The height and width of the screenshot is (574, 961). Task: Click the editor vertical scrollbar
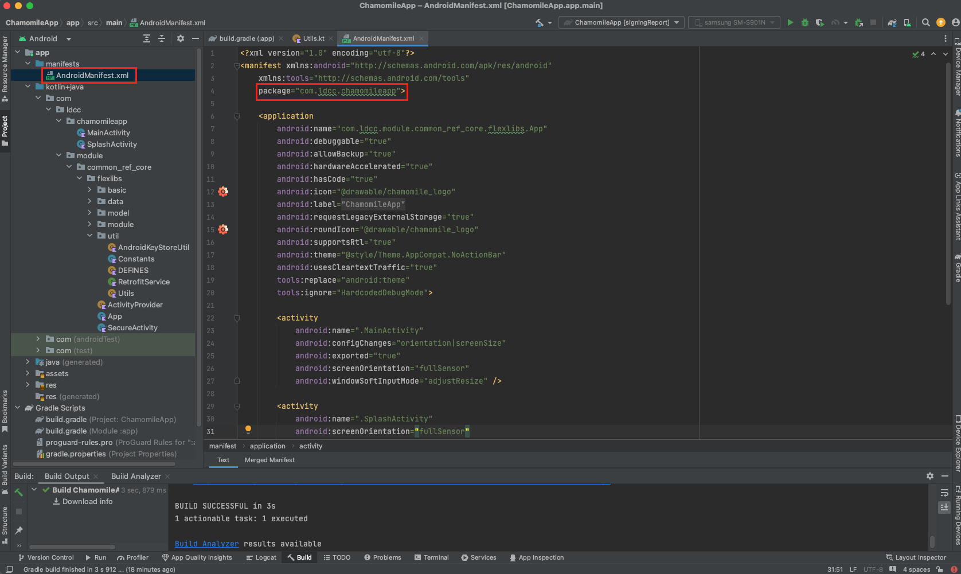click(x=948, y=183)
